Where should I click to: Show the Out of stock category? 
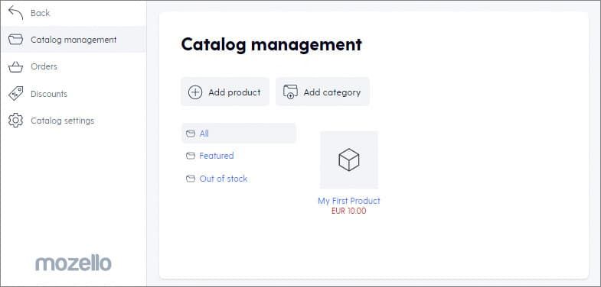[224, 179]
